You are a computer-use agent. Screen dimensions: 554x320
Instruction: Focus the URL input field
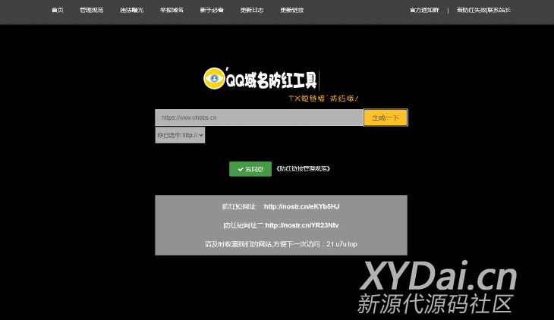point(259,118)
